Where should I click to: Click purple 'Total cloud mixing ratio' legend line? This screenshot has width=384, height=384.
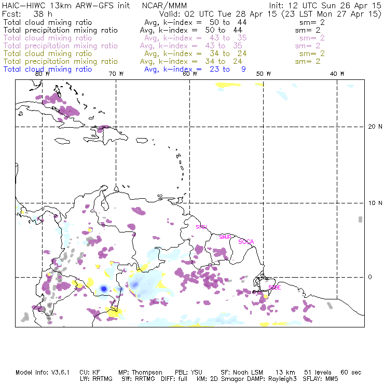tap(48, 38)
